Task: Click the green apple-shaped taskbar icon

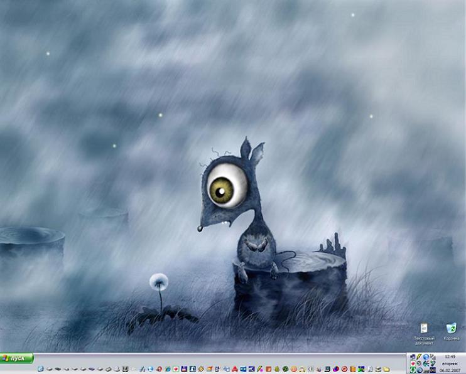Action: 277,369
